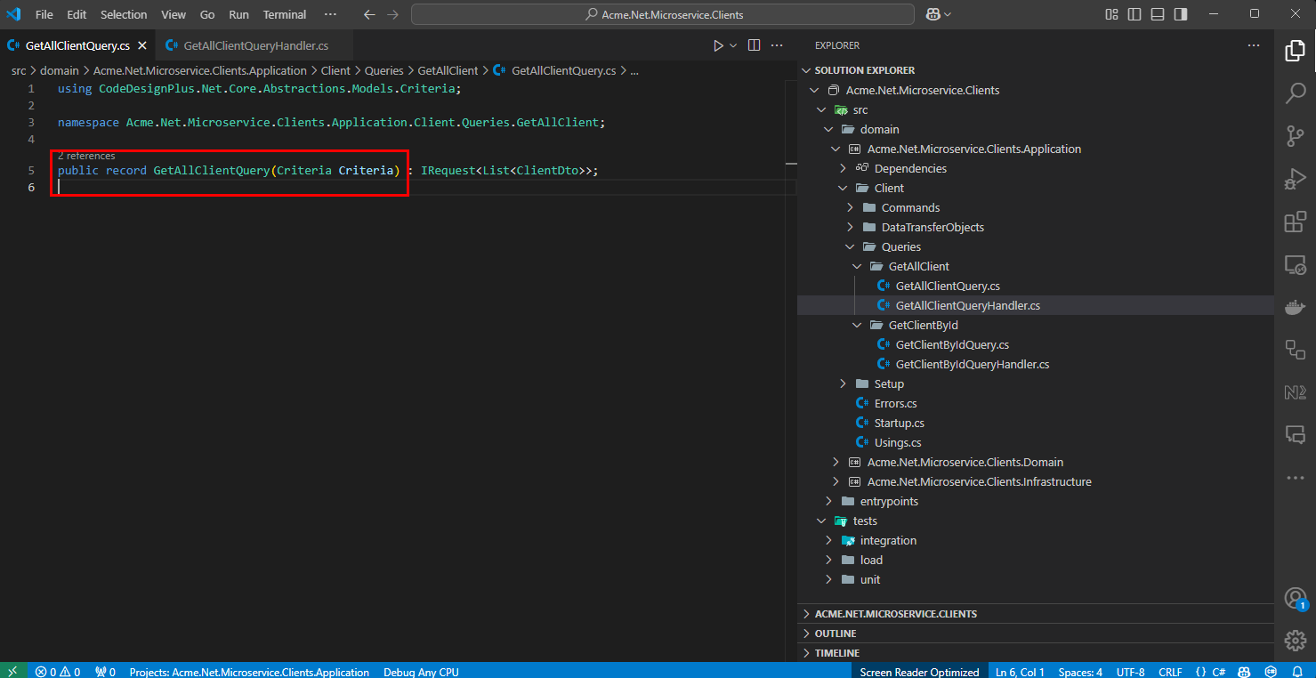1316x678 pixels.
Task: Click Debug Any CPU in status bar
Action: (421, 672)
